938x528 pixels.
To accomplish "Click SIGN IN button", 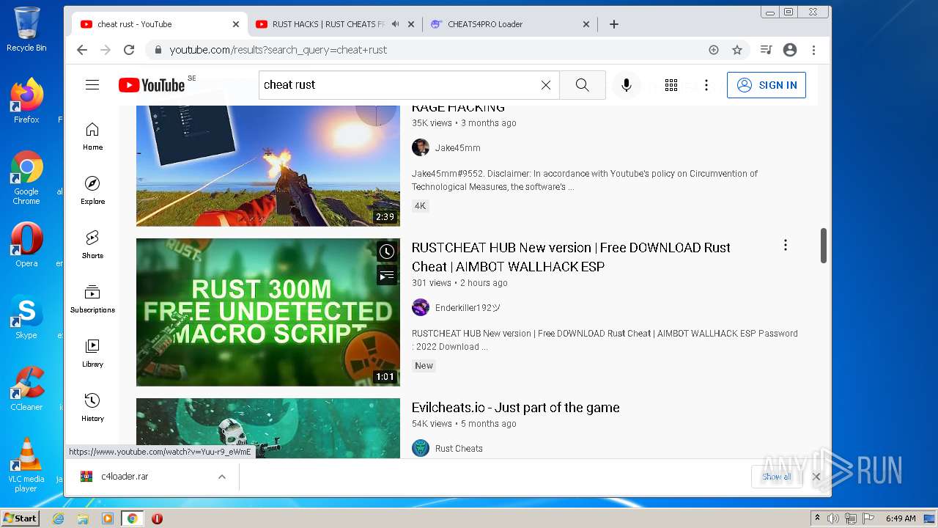I will click(x=767, y=85).
